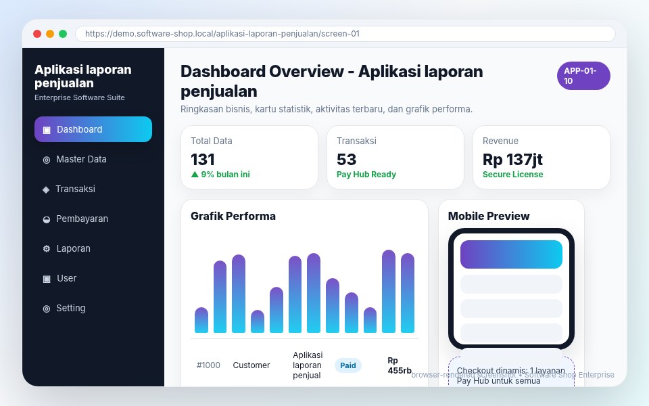Viewport: 649px width, 406px height.
Task: Click order number #1000 in the table
Action: tap(208, 365)
